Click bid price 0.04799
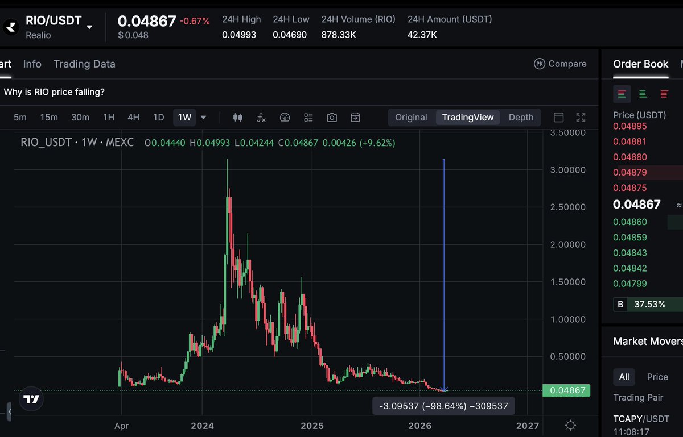The height and width of the screenshot is (437, 683). (x=630, y=284)
